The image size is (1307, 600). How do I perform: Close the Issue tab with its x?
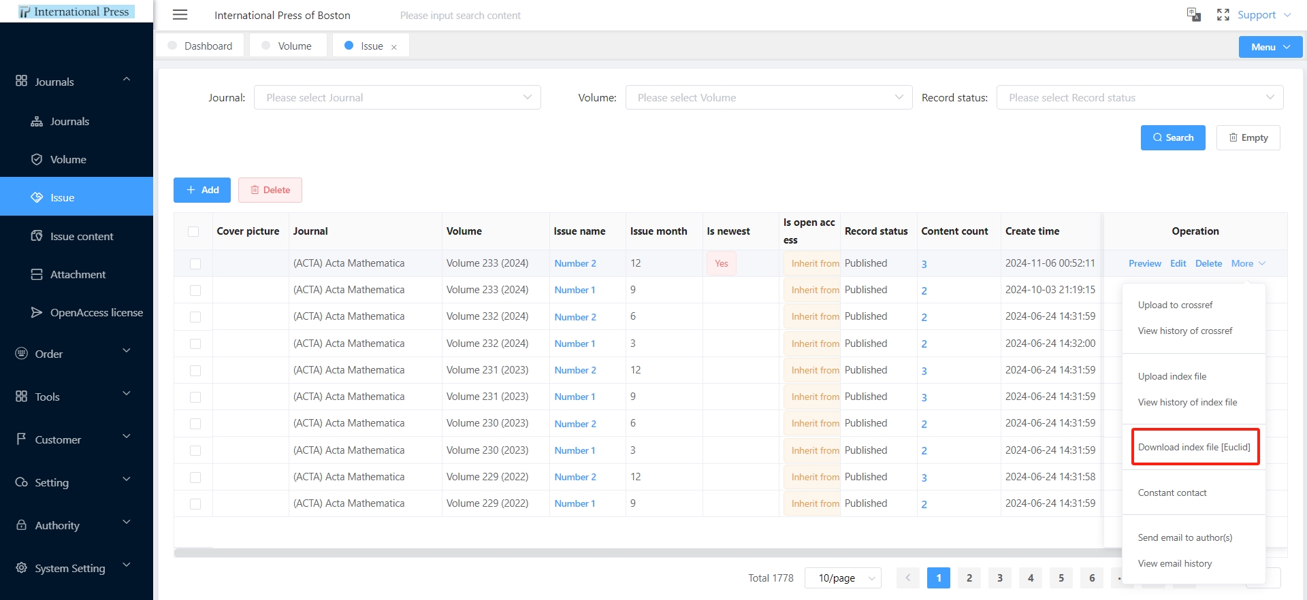pyautogui.click(x=394, y=47)
